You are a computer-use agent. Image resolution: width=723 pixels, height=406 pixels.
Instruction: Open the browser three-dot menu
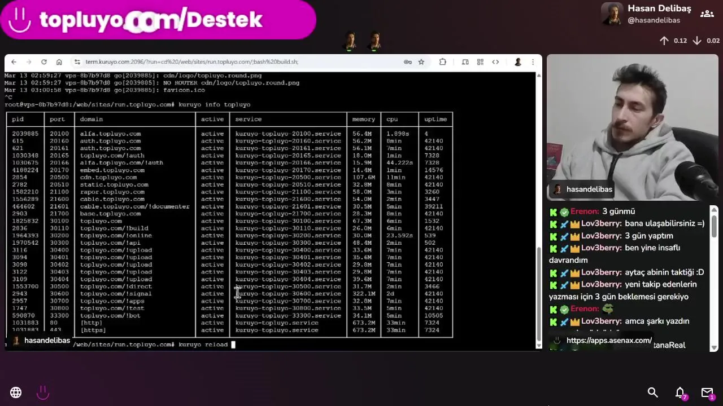click(533, 62)
